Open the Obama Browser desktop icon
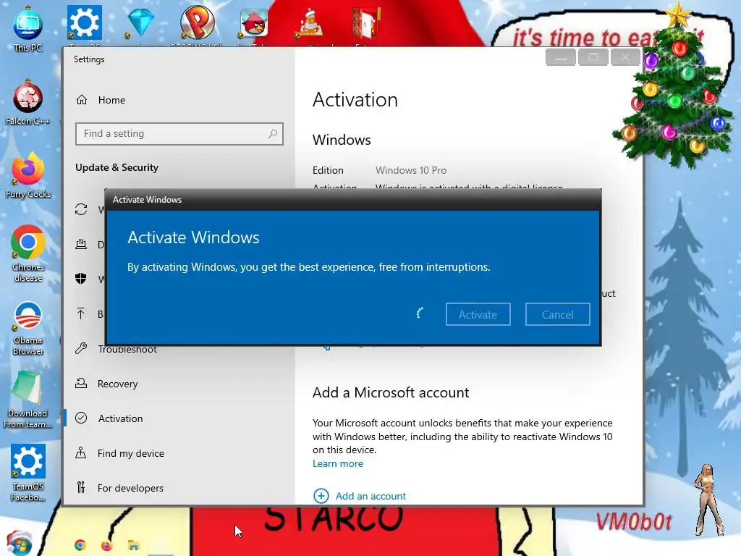Image resolution: width=741 pixels, height=556 pixels. tap(28, 328)
